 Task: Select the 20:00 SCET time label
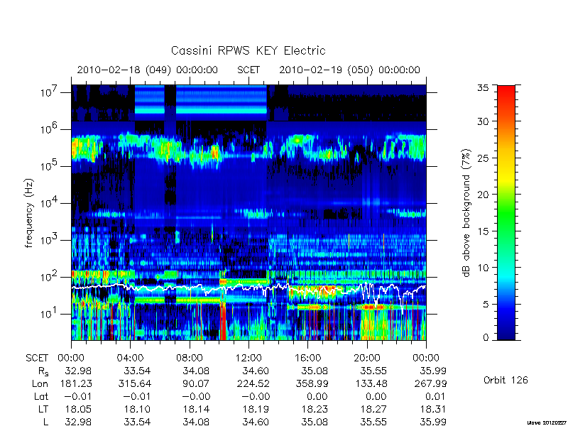tap(367, 359)
